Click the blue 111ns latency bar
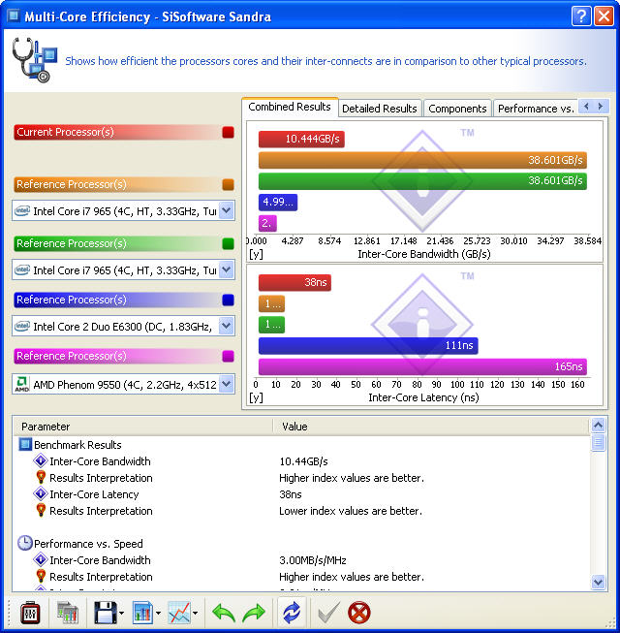The image size is (620, 633). (368, 345)
